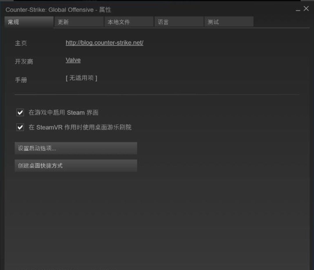Image resolution: width=314 pixels, height=270 pixels.
Task: Click the [ 无适用项 ] text
Action: (x=81, y=78)
